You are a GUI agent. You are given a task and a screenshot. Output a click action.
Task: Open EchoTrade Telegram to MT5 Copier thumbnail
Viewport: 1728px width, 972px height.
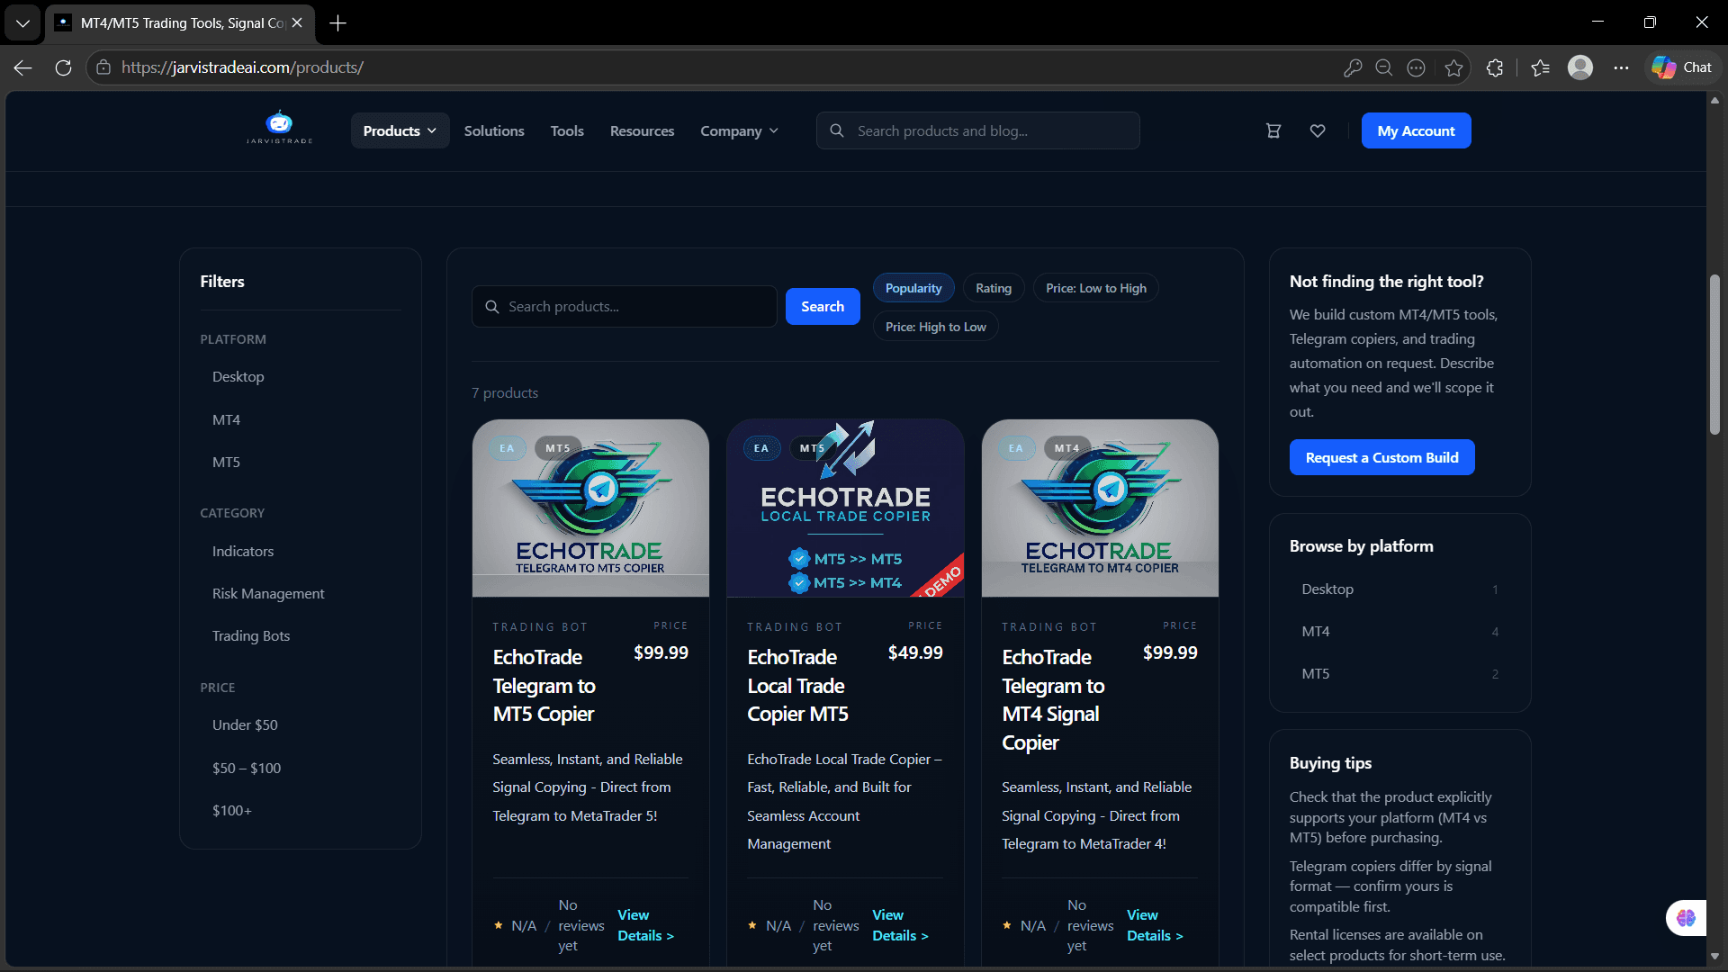[x=590, y=508]
